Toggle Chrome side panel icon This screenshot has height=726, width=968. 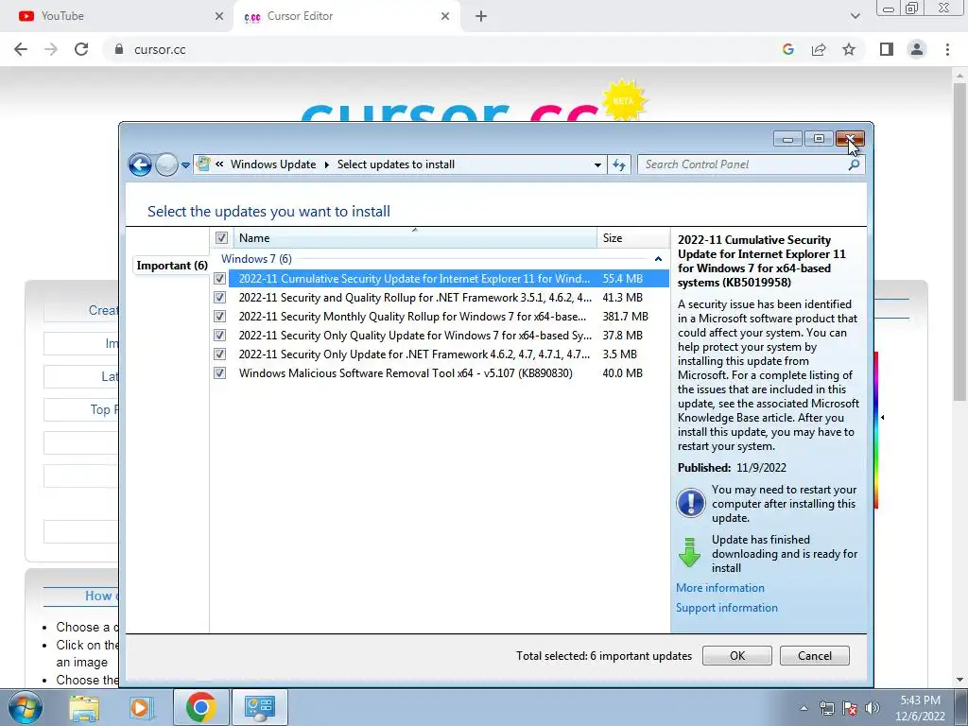point(887,49)
